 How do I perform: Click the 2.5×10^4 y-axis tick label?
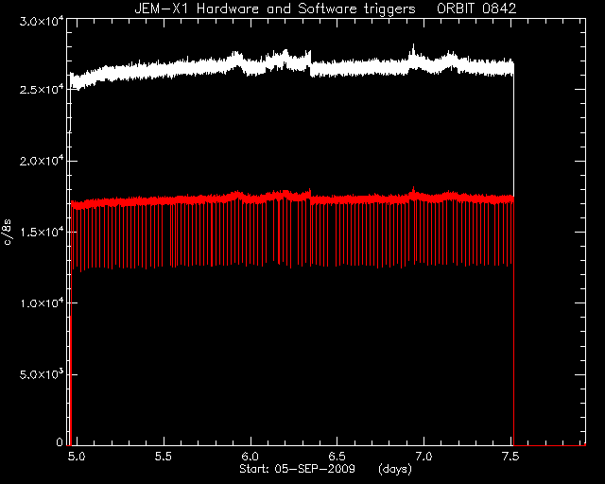pos(42,89)
